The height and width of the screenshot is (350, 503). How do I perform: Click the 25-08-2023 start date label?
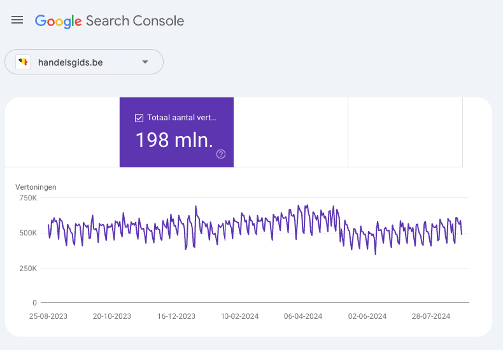point(48,316)
